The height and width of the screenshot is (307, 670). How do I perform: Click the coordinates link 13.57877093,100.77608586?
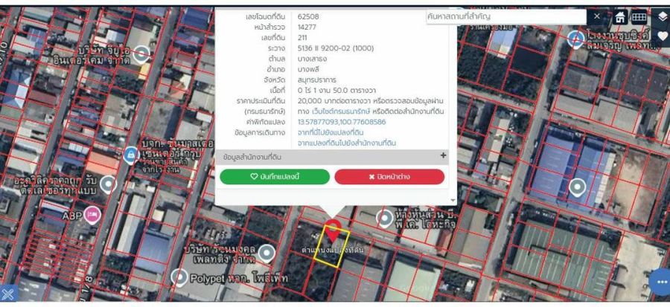tap(342, 121)
